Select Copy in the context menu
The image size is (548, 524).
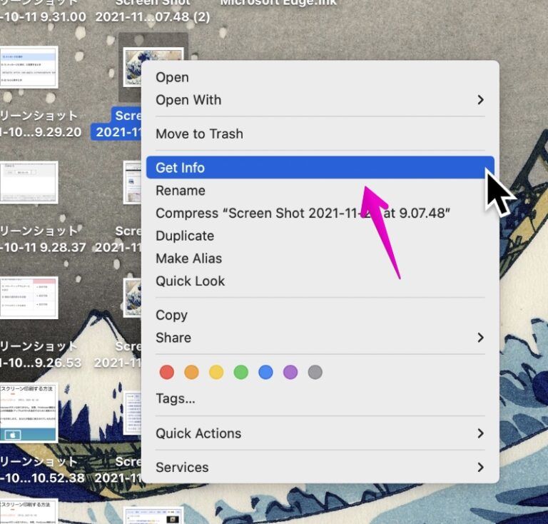point(320,315)
